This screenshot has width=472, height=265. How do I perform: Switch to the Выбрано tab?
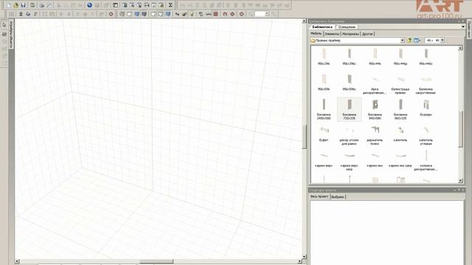pos(338,197)
